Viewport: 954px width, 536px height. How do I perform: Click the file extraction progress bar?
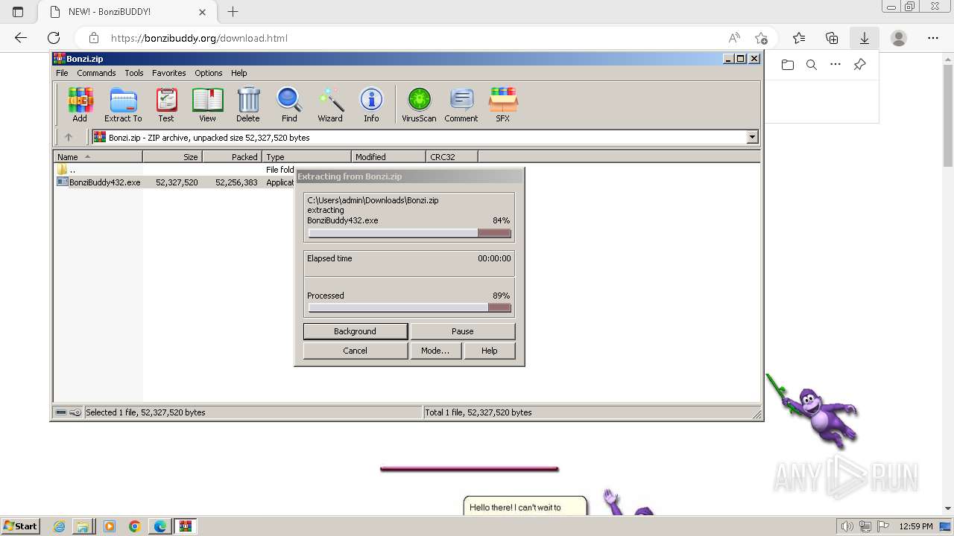(409, 233)
